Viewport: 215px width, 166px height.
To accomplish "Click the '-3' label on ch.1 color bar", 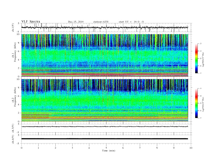I will [200, 44].
